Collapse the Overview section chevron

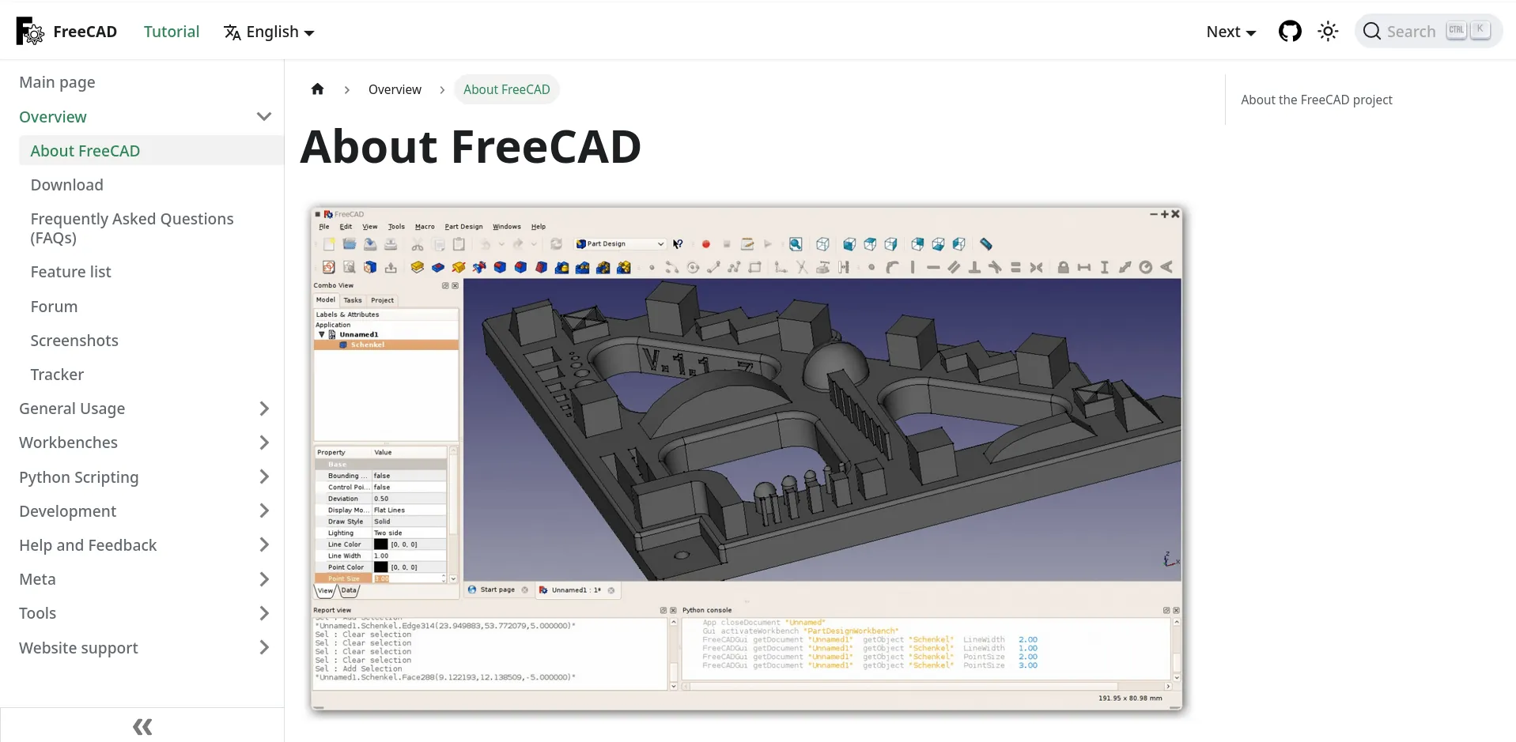pos(264,117)
